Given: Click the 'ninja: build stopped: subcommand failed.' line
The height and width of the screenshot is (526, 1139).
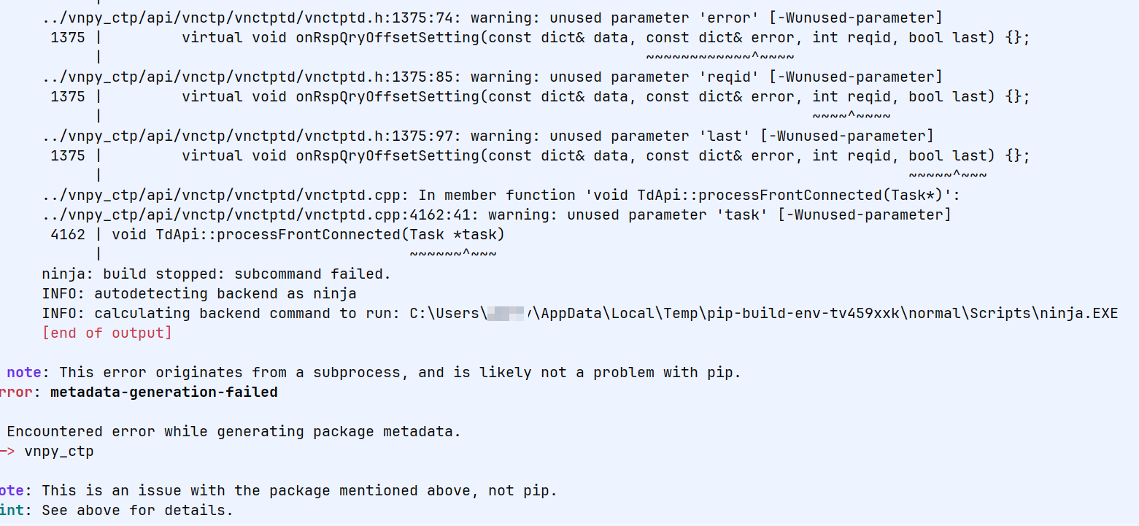Looking at the screenshot, I should point(217,274).
